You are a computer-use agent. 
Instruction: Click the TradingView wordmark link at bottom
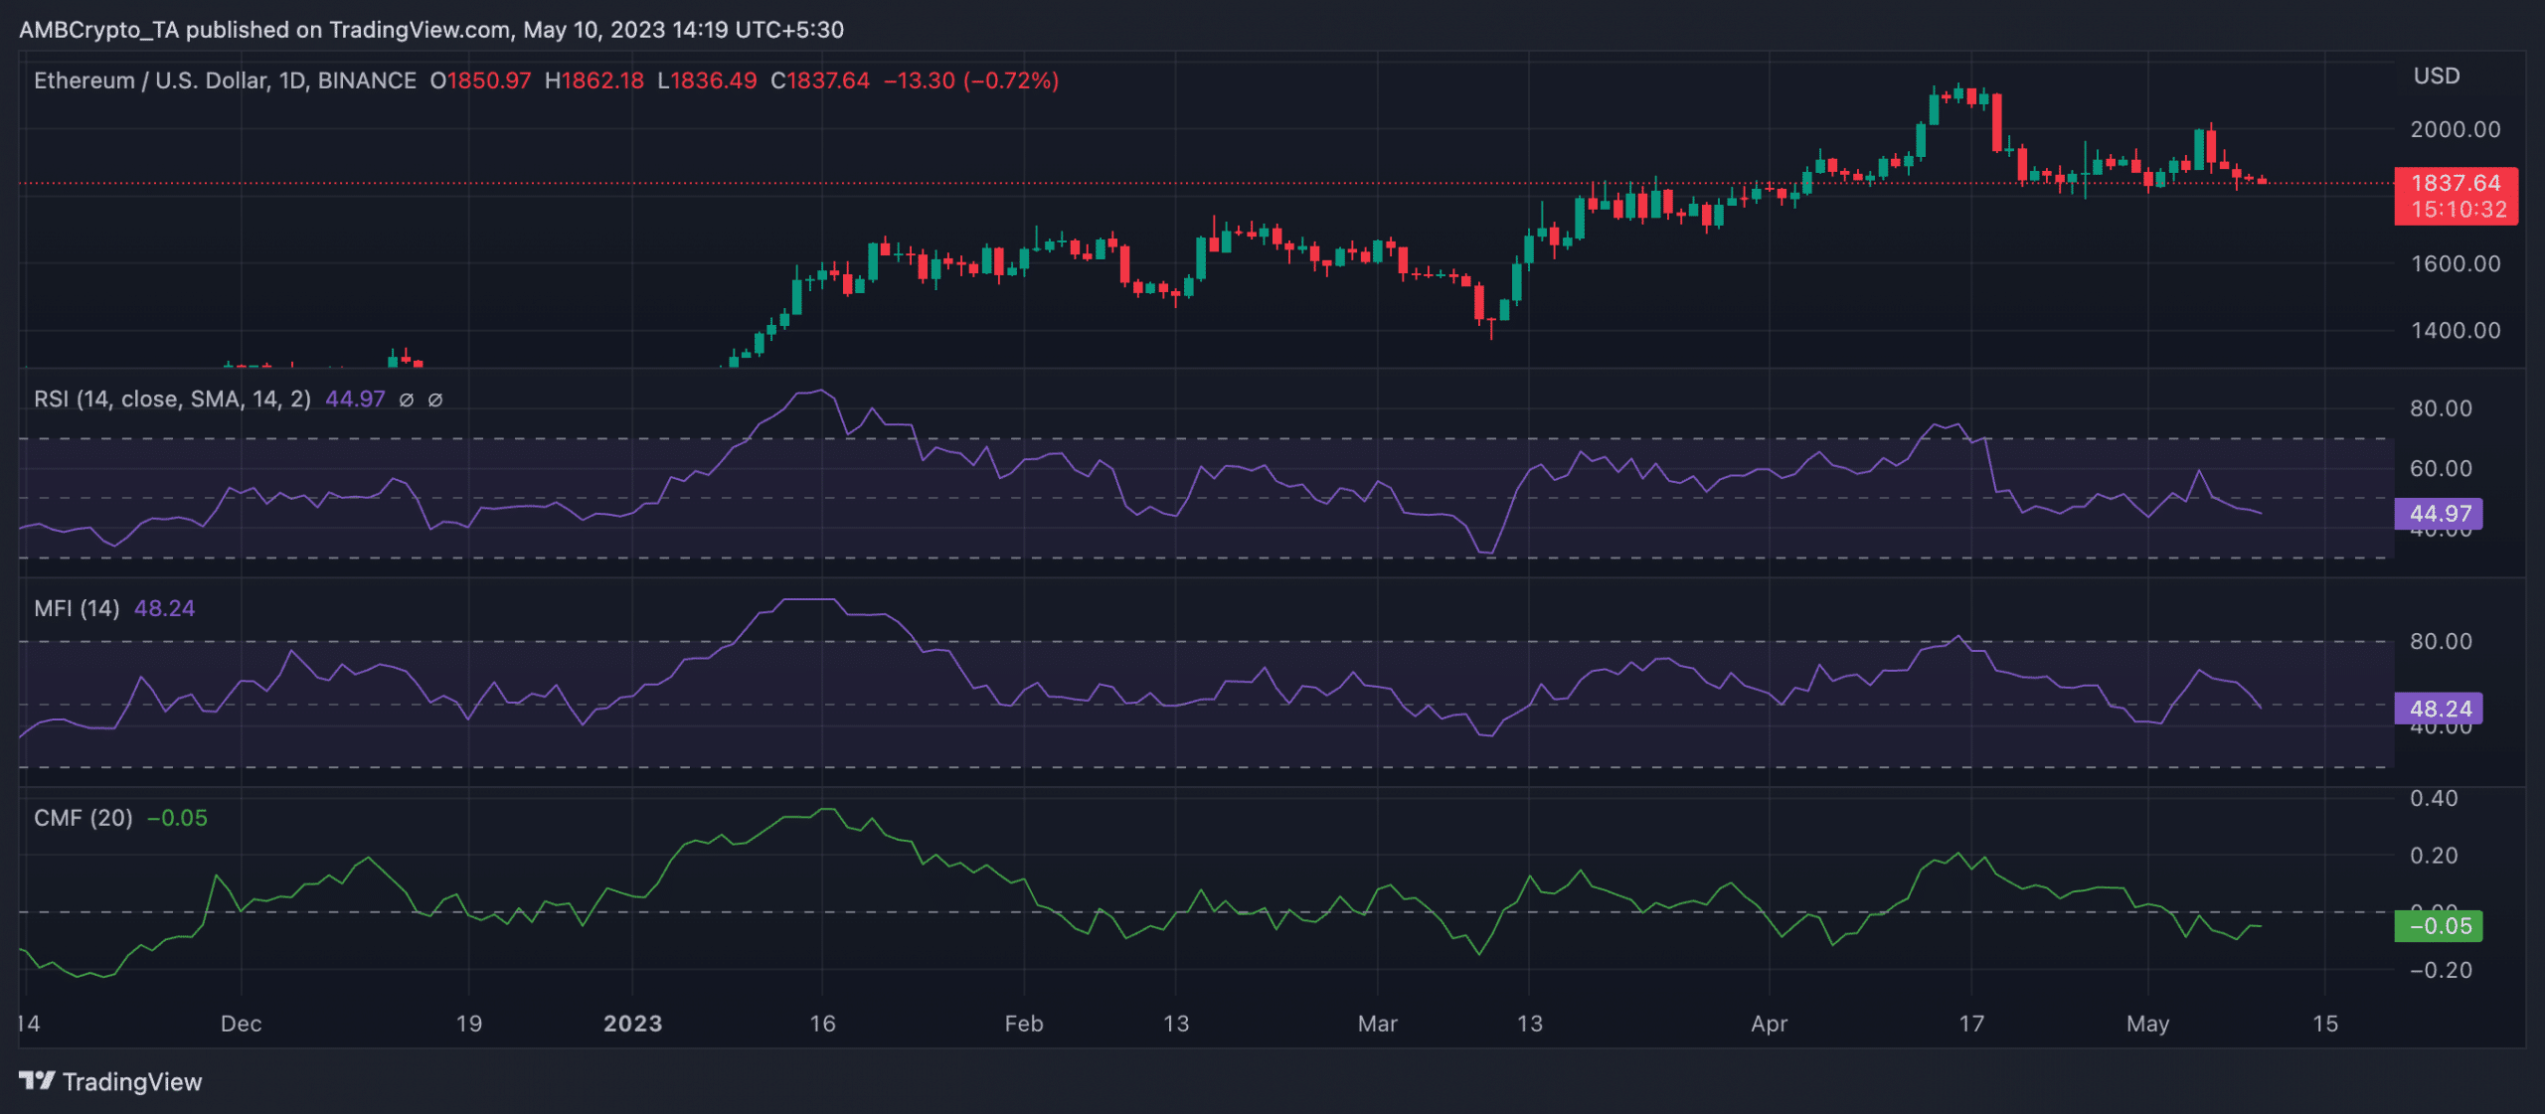(132, 1081)
